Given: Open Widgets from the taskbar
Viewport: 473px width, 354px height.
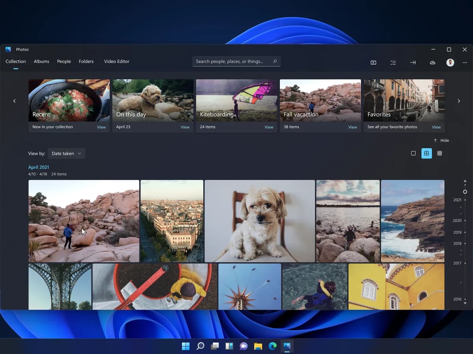Looking at the screenshot, I should 229,346.
